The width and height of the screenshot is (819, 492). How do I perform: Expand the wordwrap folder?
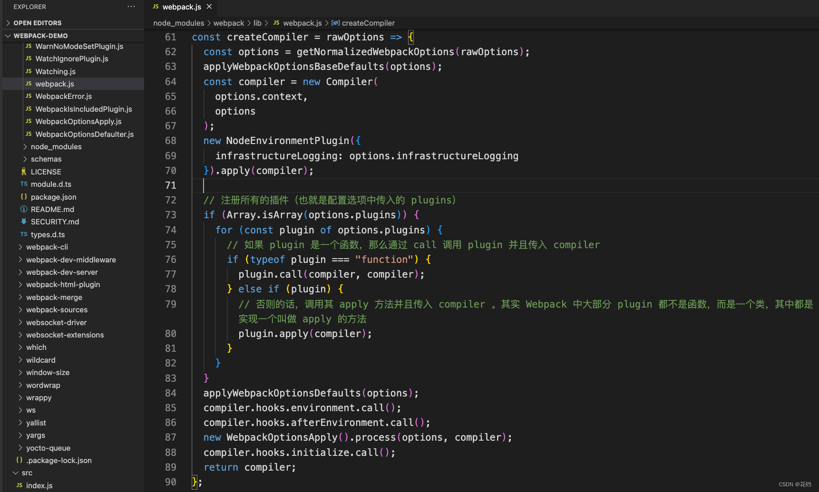point(43,385)
